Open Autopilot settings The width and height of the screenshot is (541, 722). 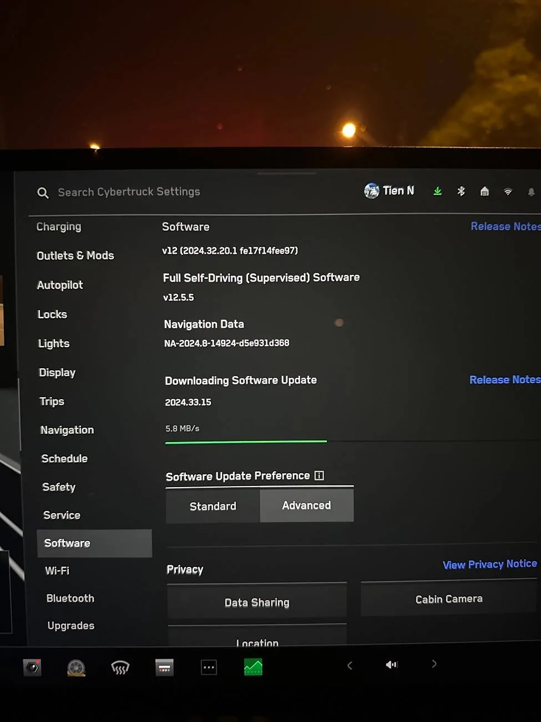point(60,285)
